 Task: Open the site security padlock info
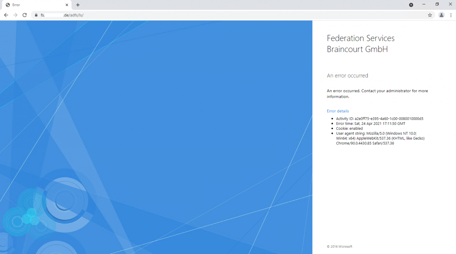pos(36,15)
